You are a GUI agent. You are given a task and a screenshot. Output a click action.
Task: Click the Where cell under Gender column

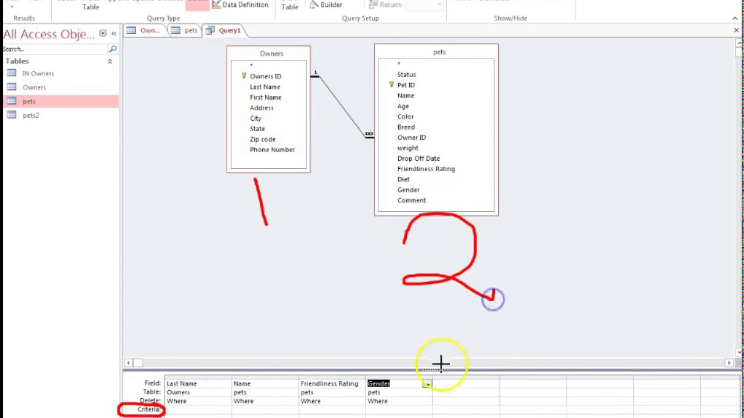[399, 401]
